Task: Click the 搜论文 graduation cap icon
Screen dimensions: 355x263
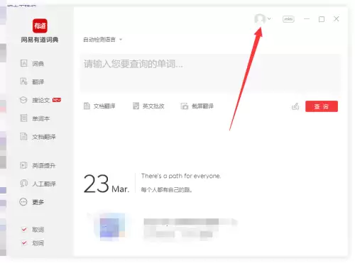Action: point(23,100)
